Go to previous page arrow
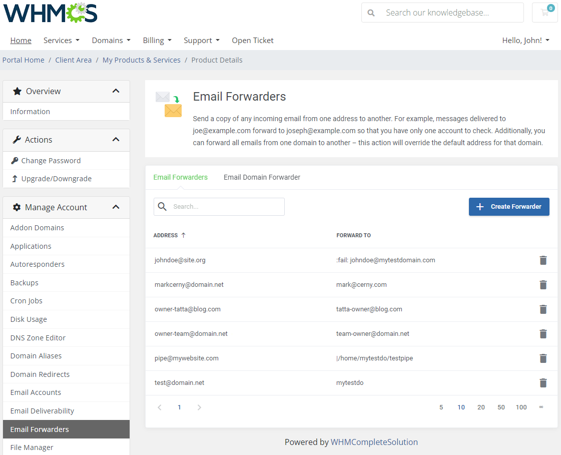The image size is (561, 455). pyautogui.click(x=160, y=407)
